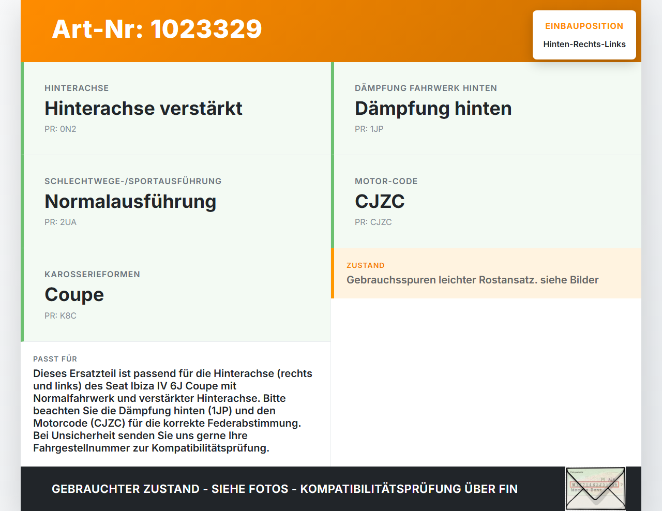Click the PR: 1JP code label

click(x=369, y=129)
